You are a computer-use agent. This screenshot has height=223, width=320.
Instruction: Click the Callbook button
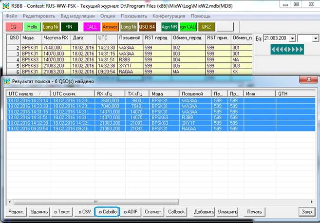pos(176,212)
